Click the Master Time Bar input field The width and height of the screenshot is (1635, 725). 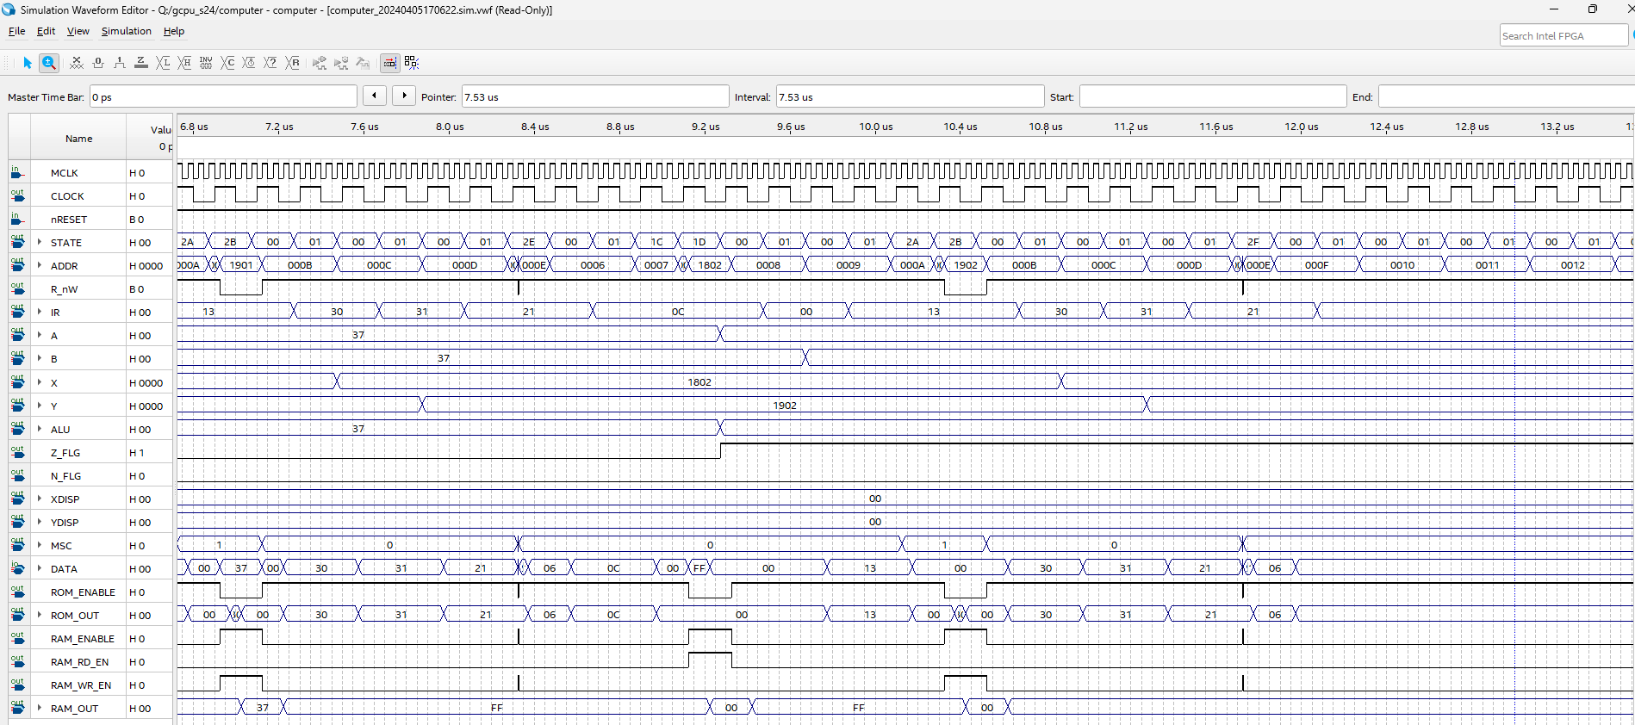pyautogui.click(x=223, y=96)
